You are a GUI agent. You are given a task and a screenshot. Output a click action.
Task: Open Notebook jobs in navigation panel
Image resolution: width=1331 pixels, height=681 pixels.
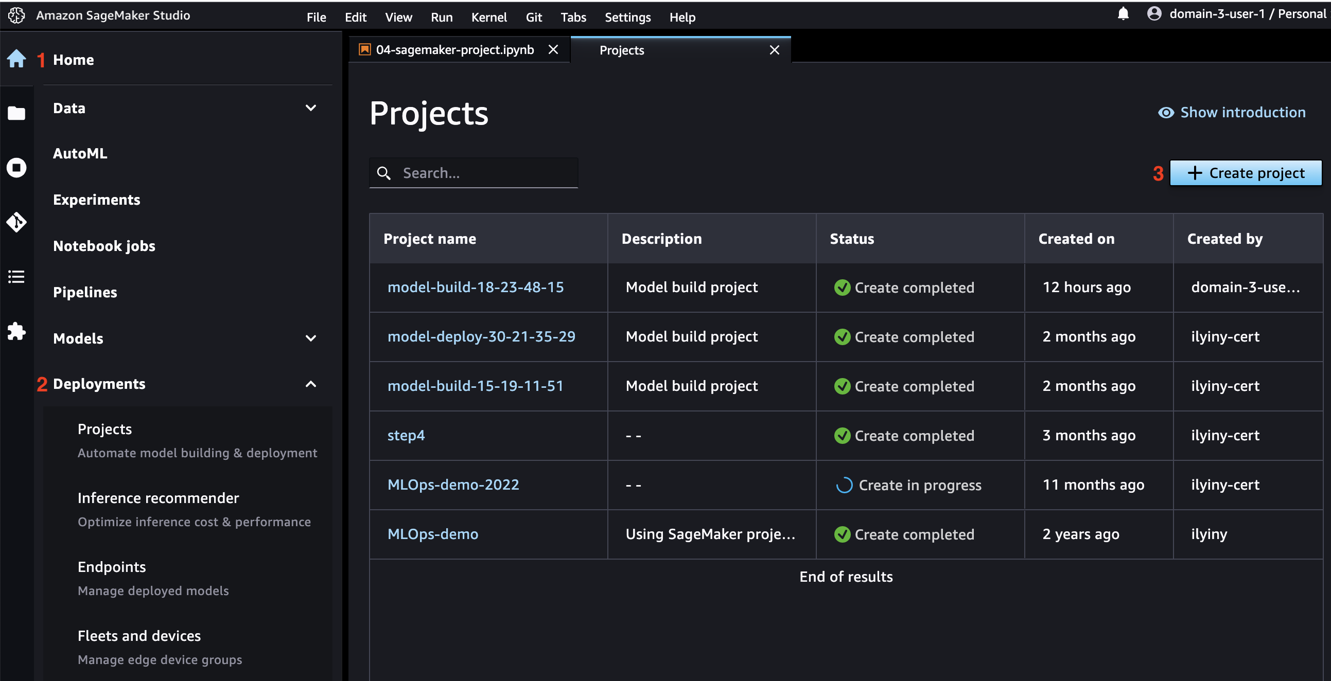(x=104, y=246)
